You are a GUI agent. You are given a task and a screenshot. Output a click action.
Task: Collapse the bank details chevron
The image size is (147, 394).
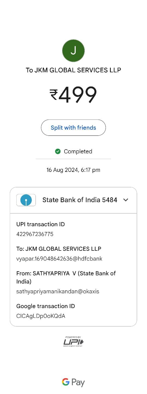click(125, 200)
